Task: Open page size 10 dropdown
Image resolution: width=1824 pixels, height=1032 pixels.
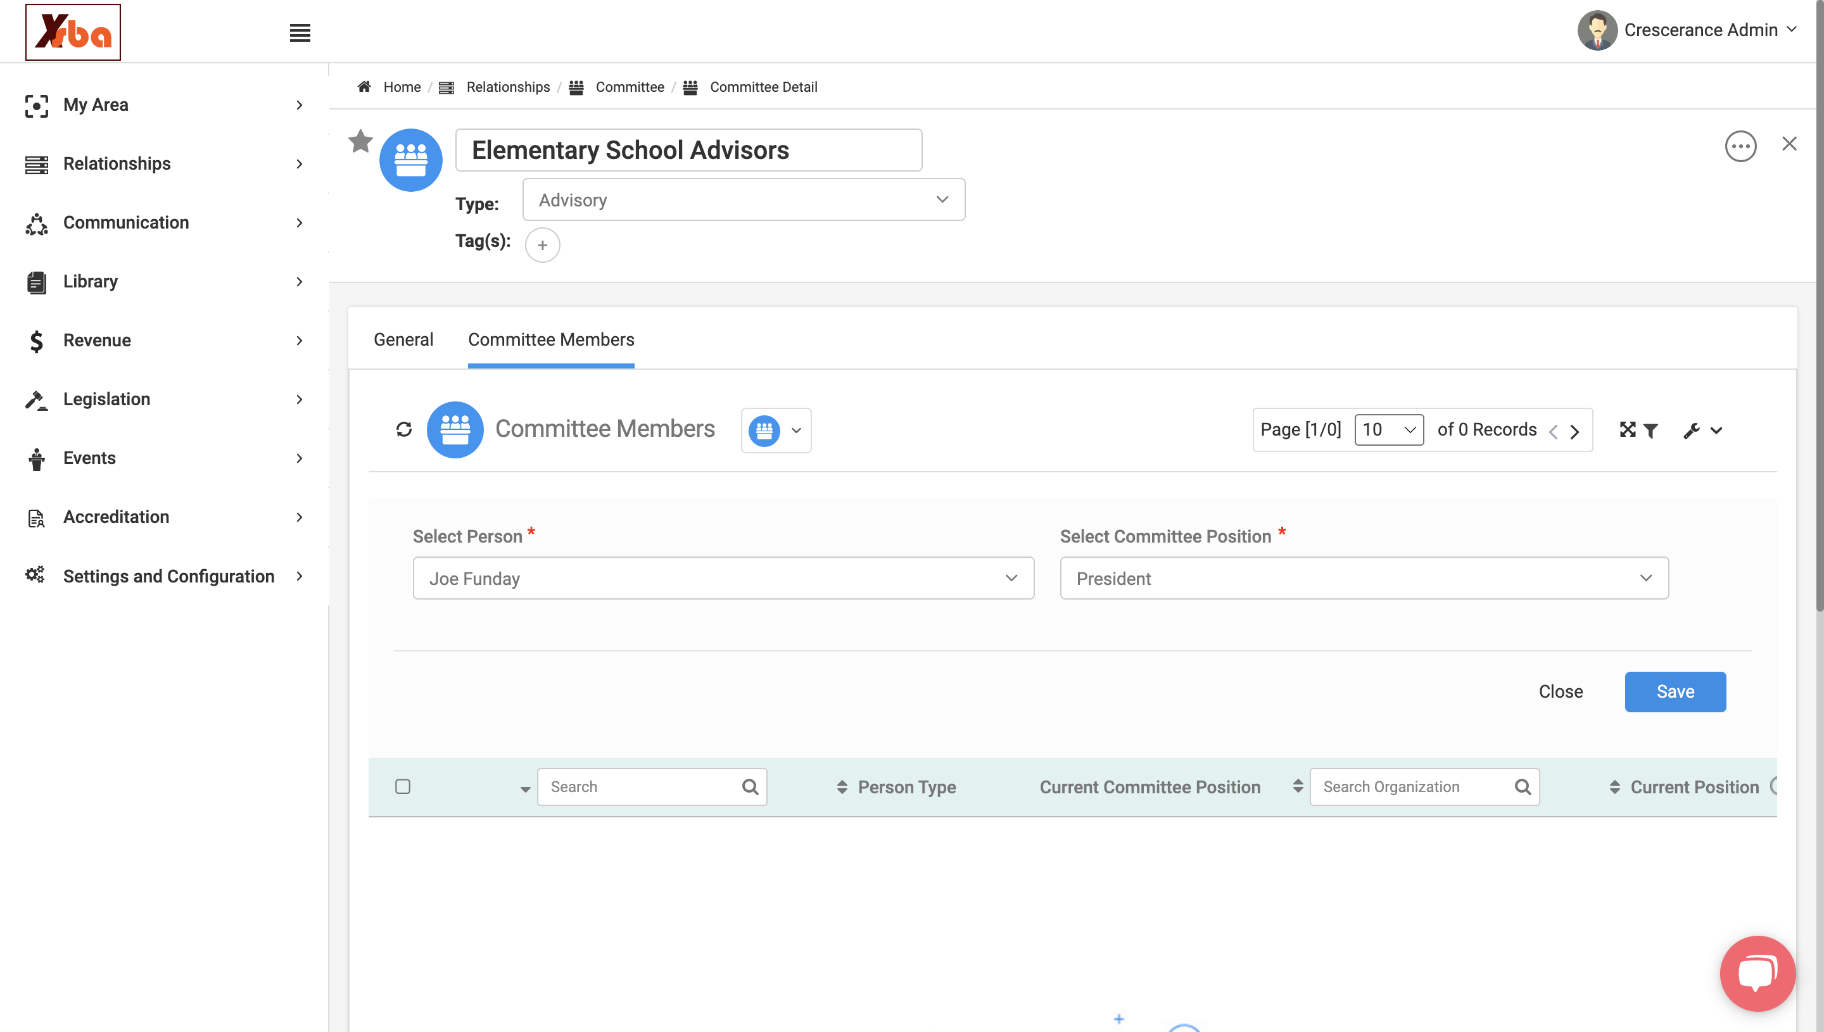Action: pos(1388,429)
